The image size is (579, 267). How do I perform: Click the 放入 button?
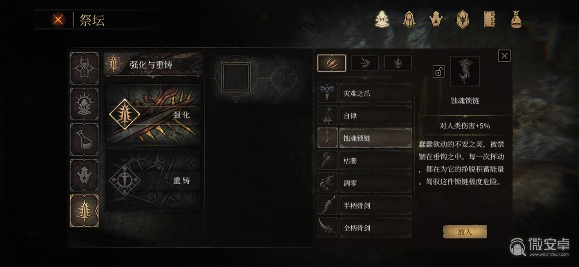coord(465,232)
